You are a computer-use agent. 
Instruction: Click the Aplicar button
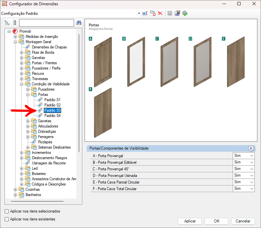click(190, 221)
